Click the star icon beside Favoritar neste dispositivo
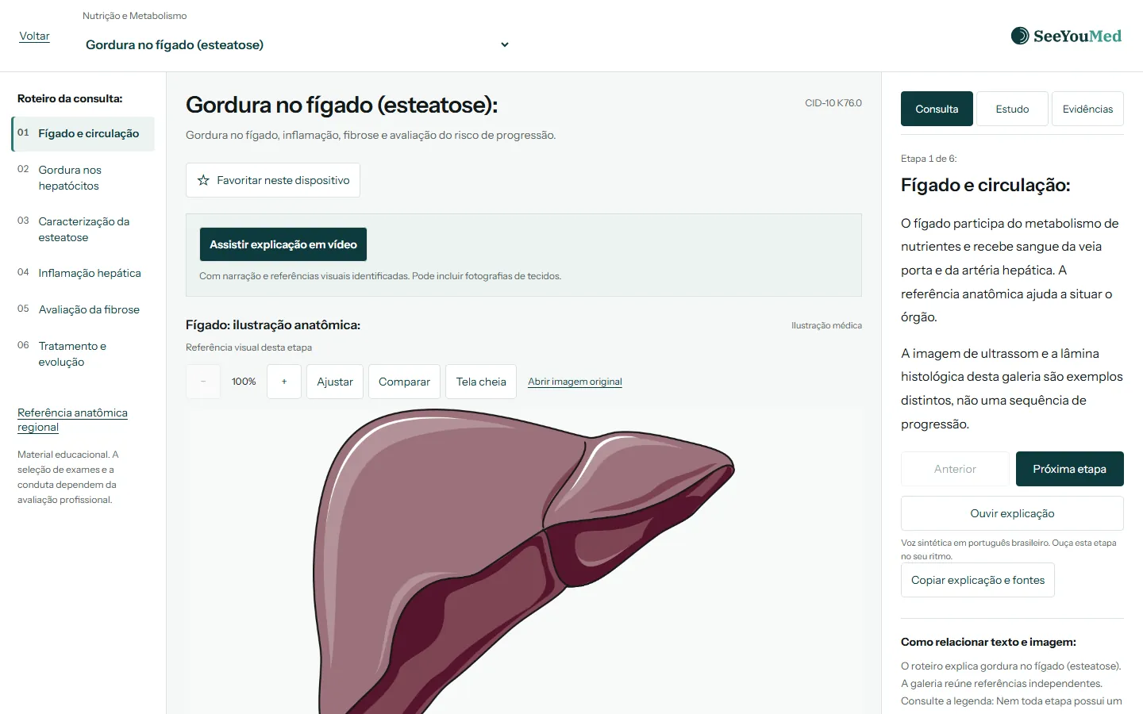 (203, 180)
